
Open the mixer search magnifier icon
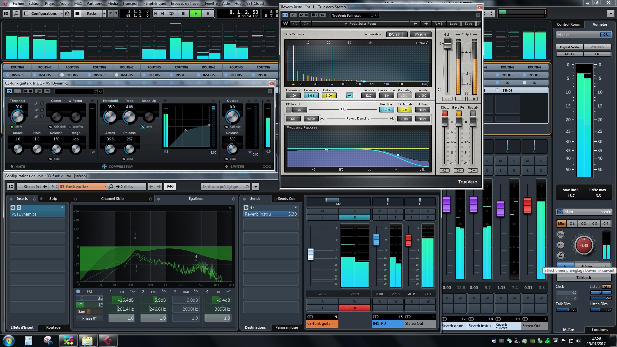(x=16, y=13)
